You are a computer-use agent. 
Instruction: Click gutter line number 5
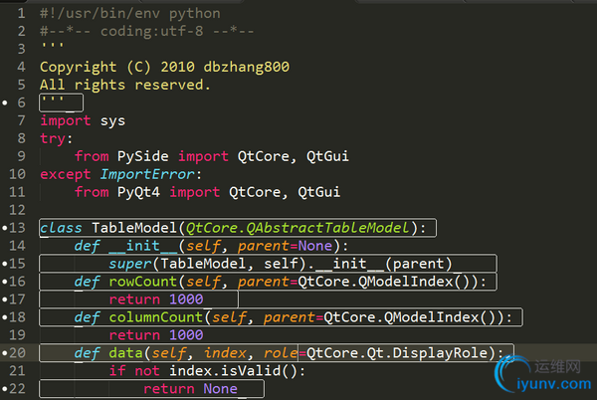point(21,85)
